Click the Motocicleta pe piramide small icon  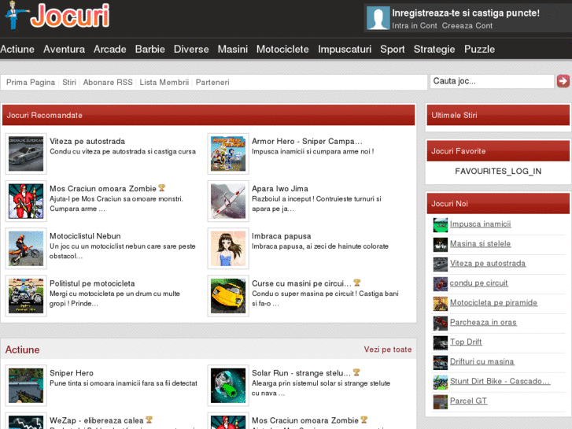[441, 304]
